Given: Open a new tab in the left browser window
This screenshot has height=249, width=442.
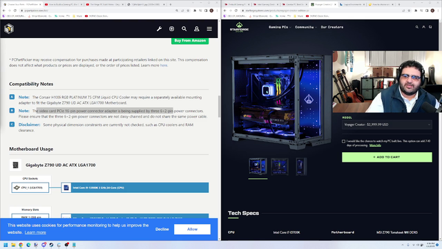Looking at the screenshot, I should click(x=171, y=5).
